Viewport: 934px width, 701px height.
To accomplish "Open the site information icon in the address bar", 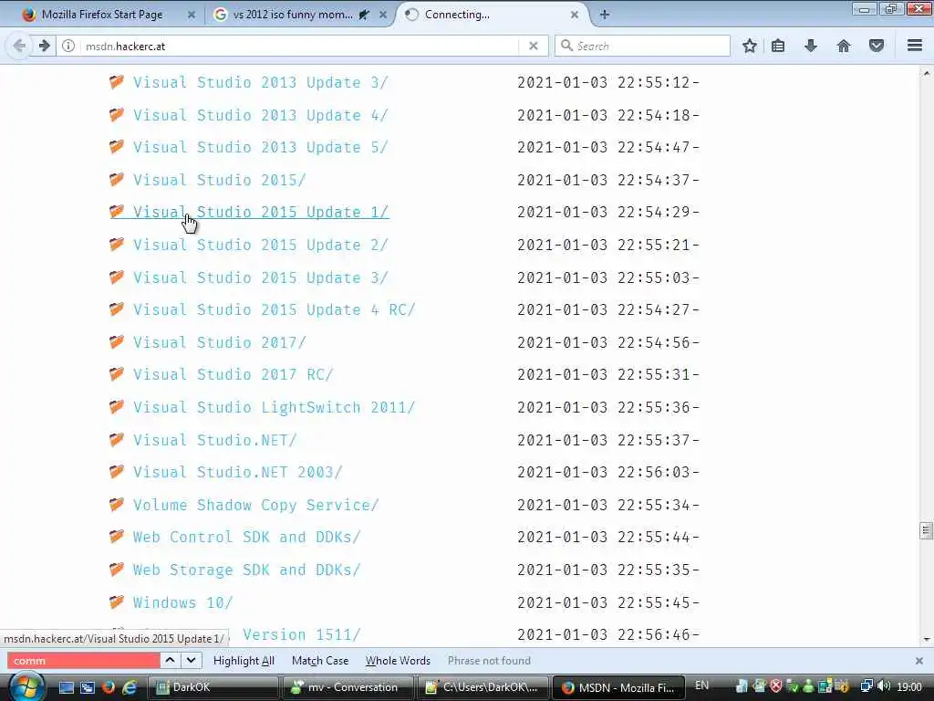I will click(x=68, y=46).
